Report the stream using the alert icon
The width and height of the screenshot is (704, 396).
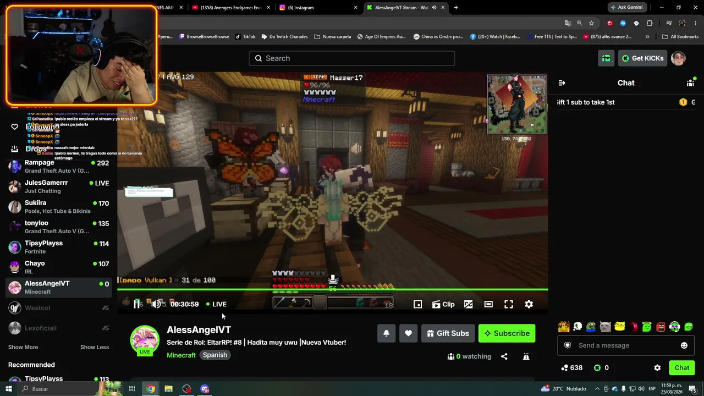pyautogui.click(x=526, y=356)
